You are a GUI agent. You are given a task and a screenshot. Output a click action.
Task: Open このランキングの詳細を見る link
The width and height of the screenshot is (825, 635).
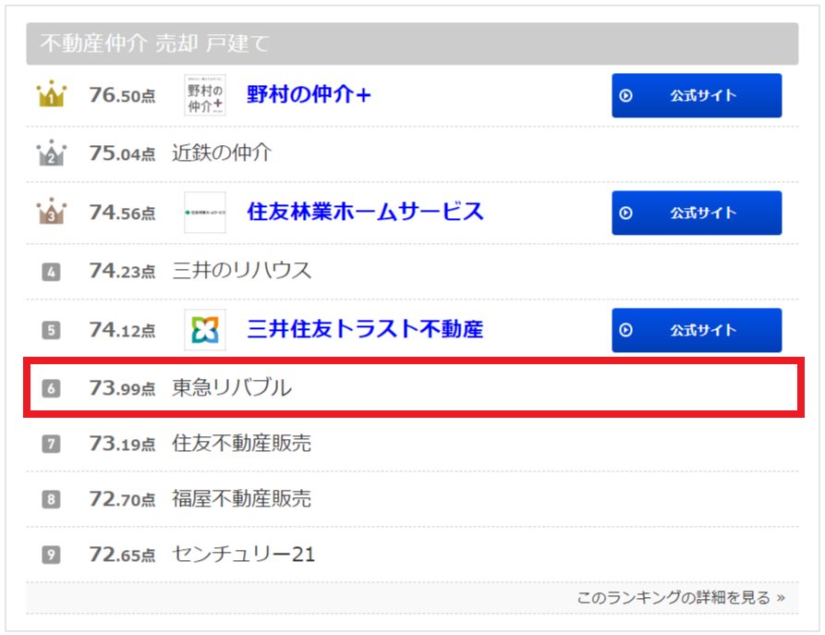click(681, 598)
